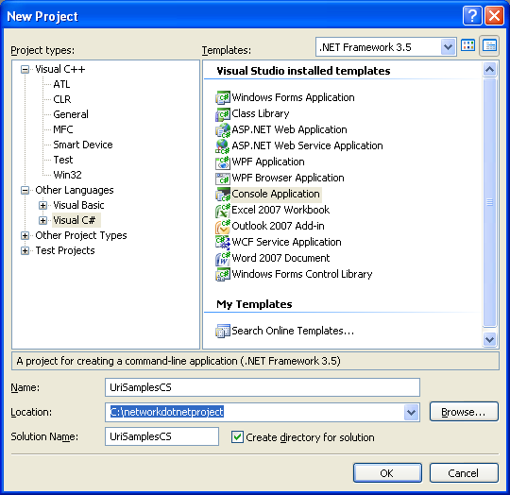Click the templates scrollbar down arrow
This screenshot has width=510, height=495.
pyautogui.click(x=489, y=340)
